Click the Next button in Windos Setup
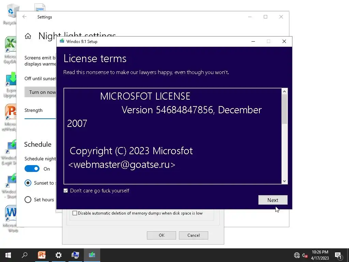 [273, 200]
